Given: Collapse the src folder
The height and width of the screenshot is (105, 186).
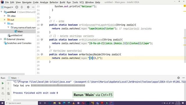Looking at the screenshot, I should tap(5, 23).
